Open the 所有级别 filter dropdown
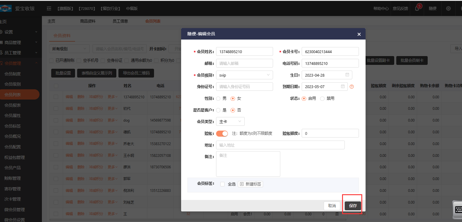Image resolution: width=462 pixels, height=222 pixels. tap(69, 49)
